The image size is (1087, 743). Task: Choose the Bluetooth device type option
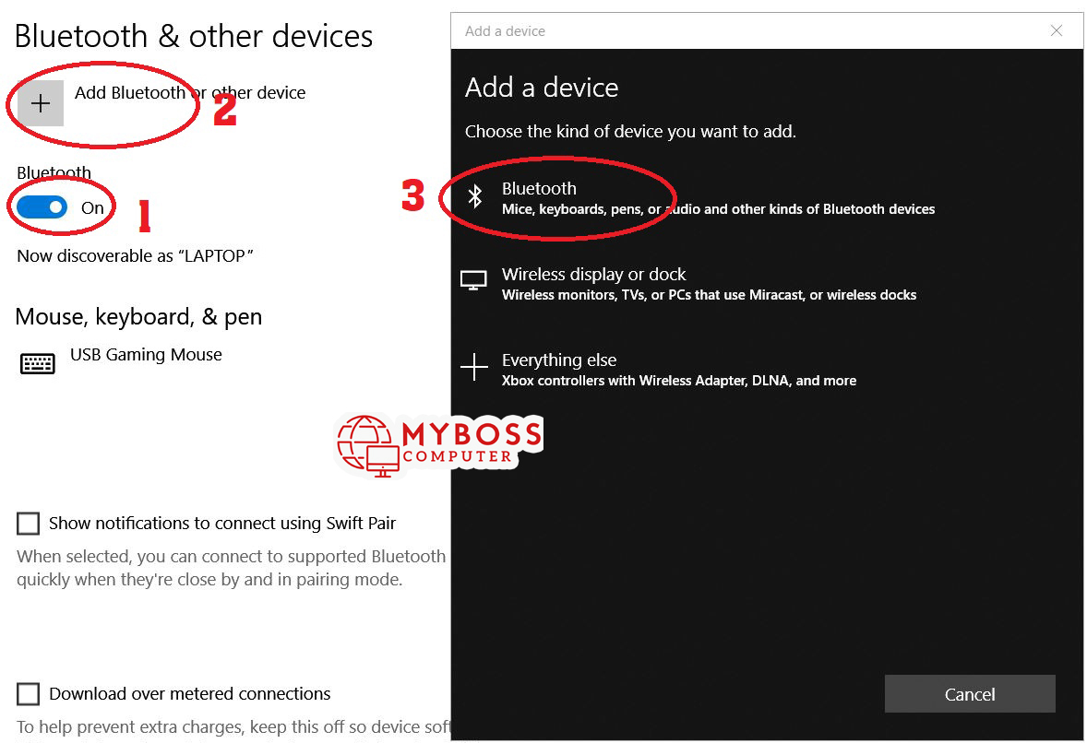[x=539, y=189]
